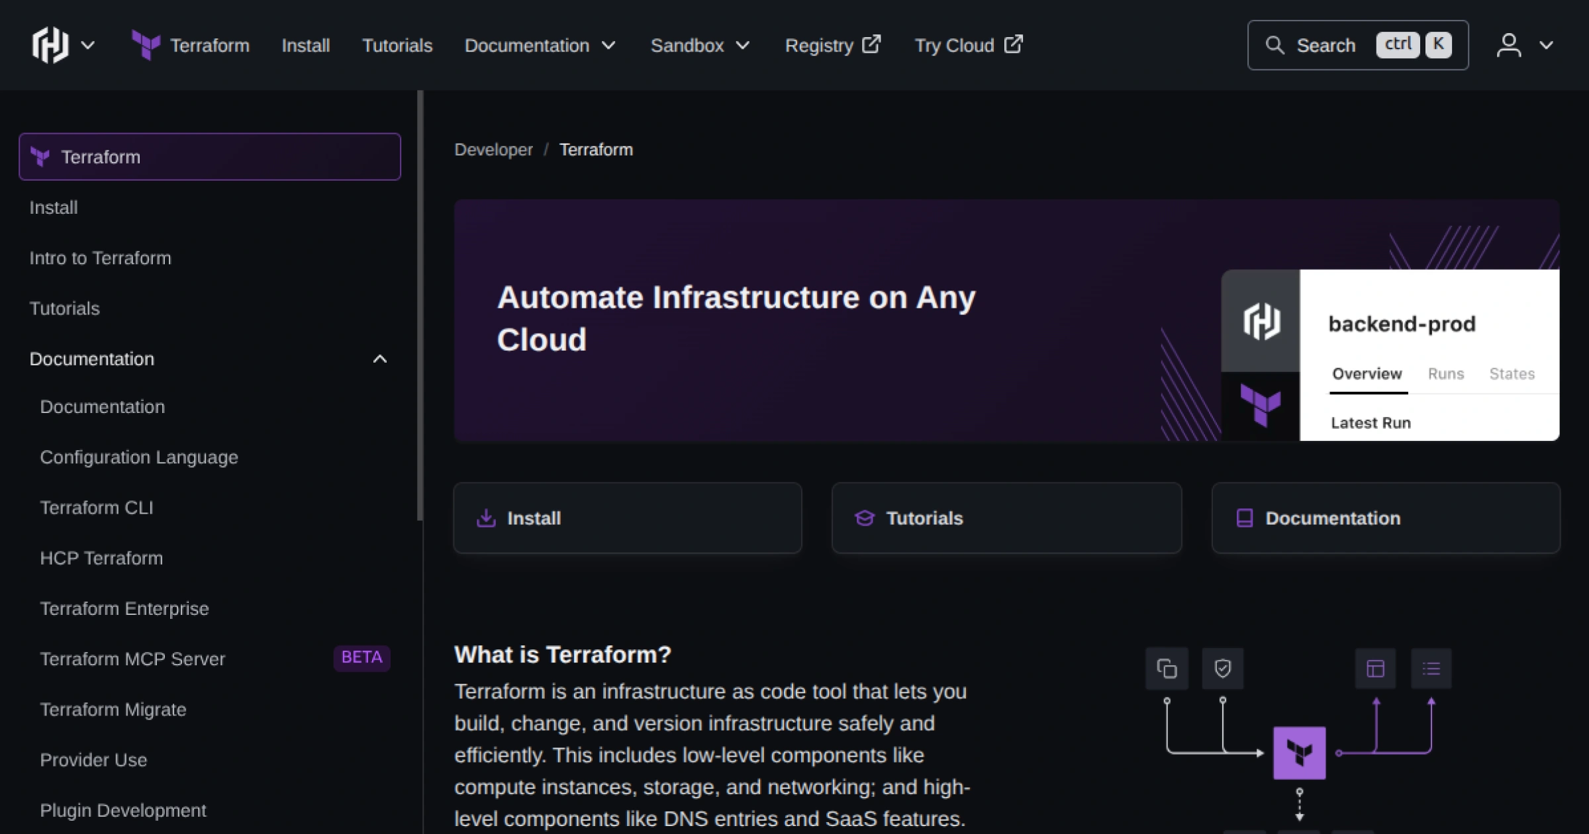Open Intro to Terraform in sidebar
The height and width of the screenshot is (834, 1589).
[x=100, y=258]
